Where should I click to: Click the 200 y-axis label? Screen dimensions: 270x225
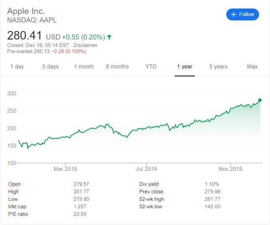tap(12, 128)
